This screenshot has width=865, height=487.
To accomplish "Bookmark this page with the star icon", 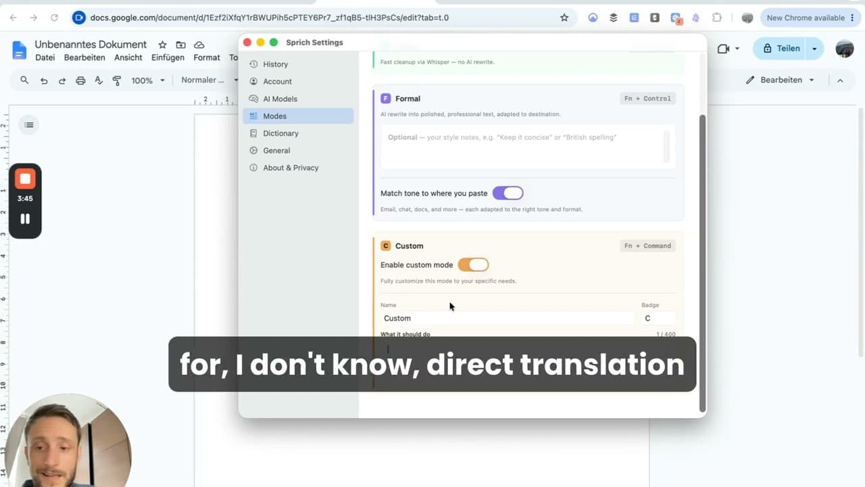I will 564,18.
